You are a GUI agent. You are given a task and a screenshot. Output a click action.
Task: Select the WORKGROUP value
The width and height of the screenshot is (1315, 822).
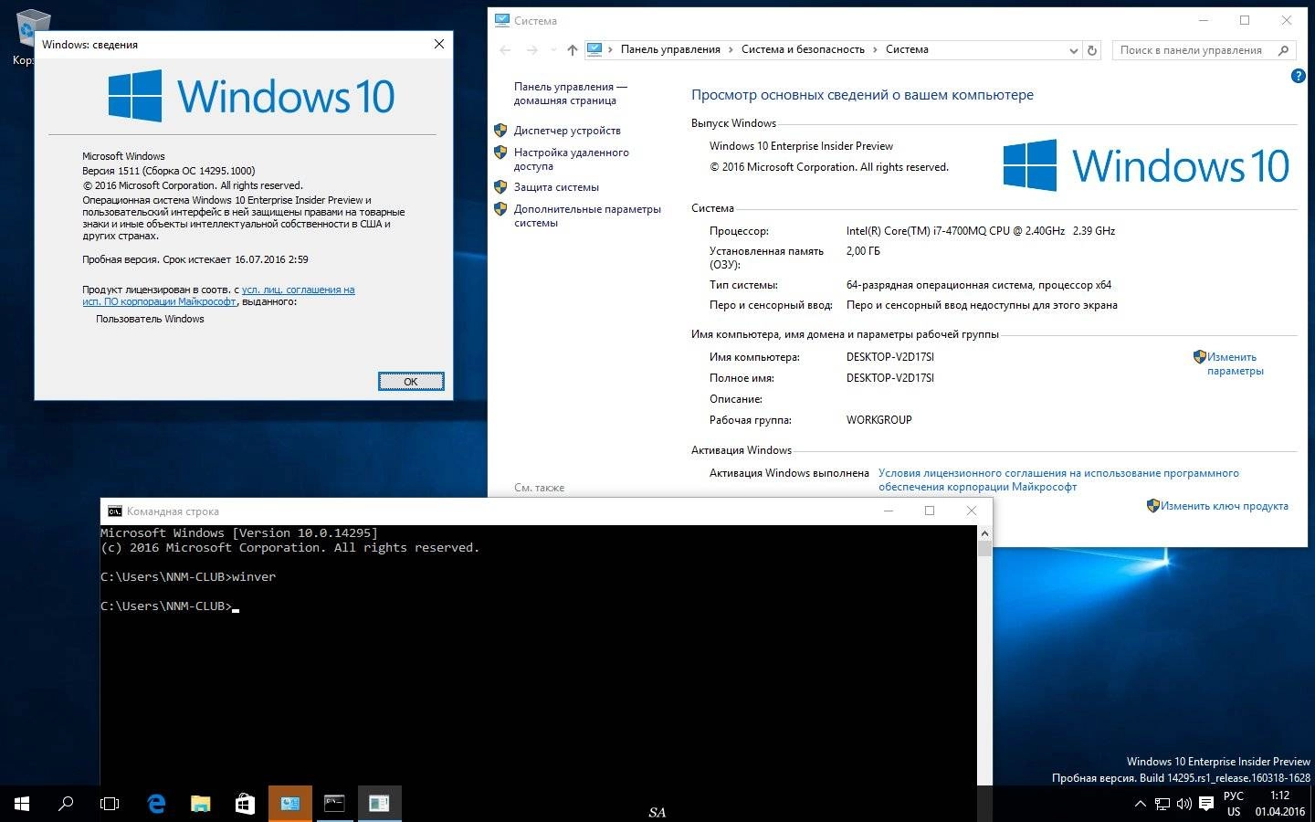(879, 420)
